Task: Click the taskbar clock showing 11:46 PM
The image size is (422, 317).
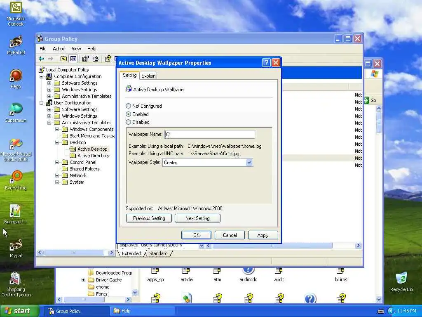Action: coord(407,311)
